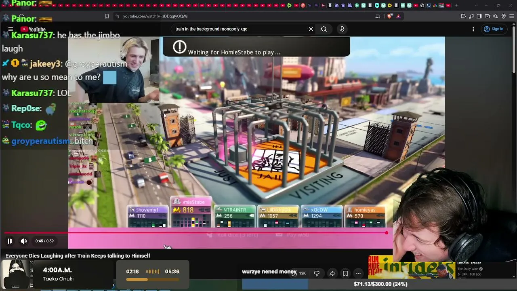
Task: Switch to the globe-icon browser tab
Action: (422, 5)
